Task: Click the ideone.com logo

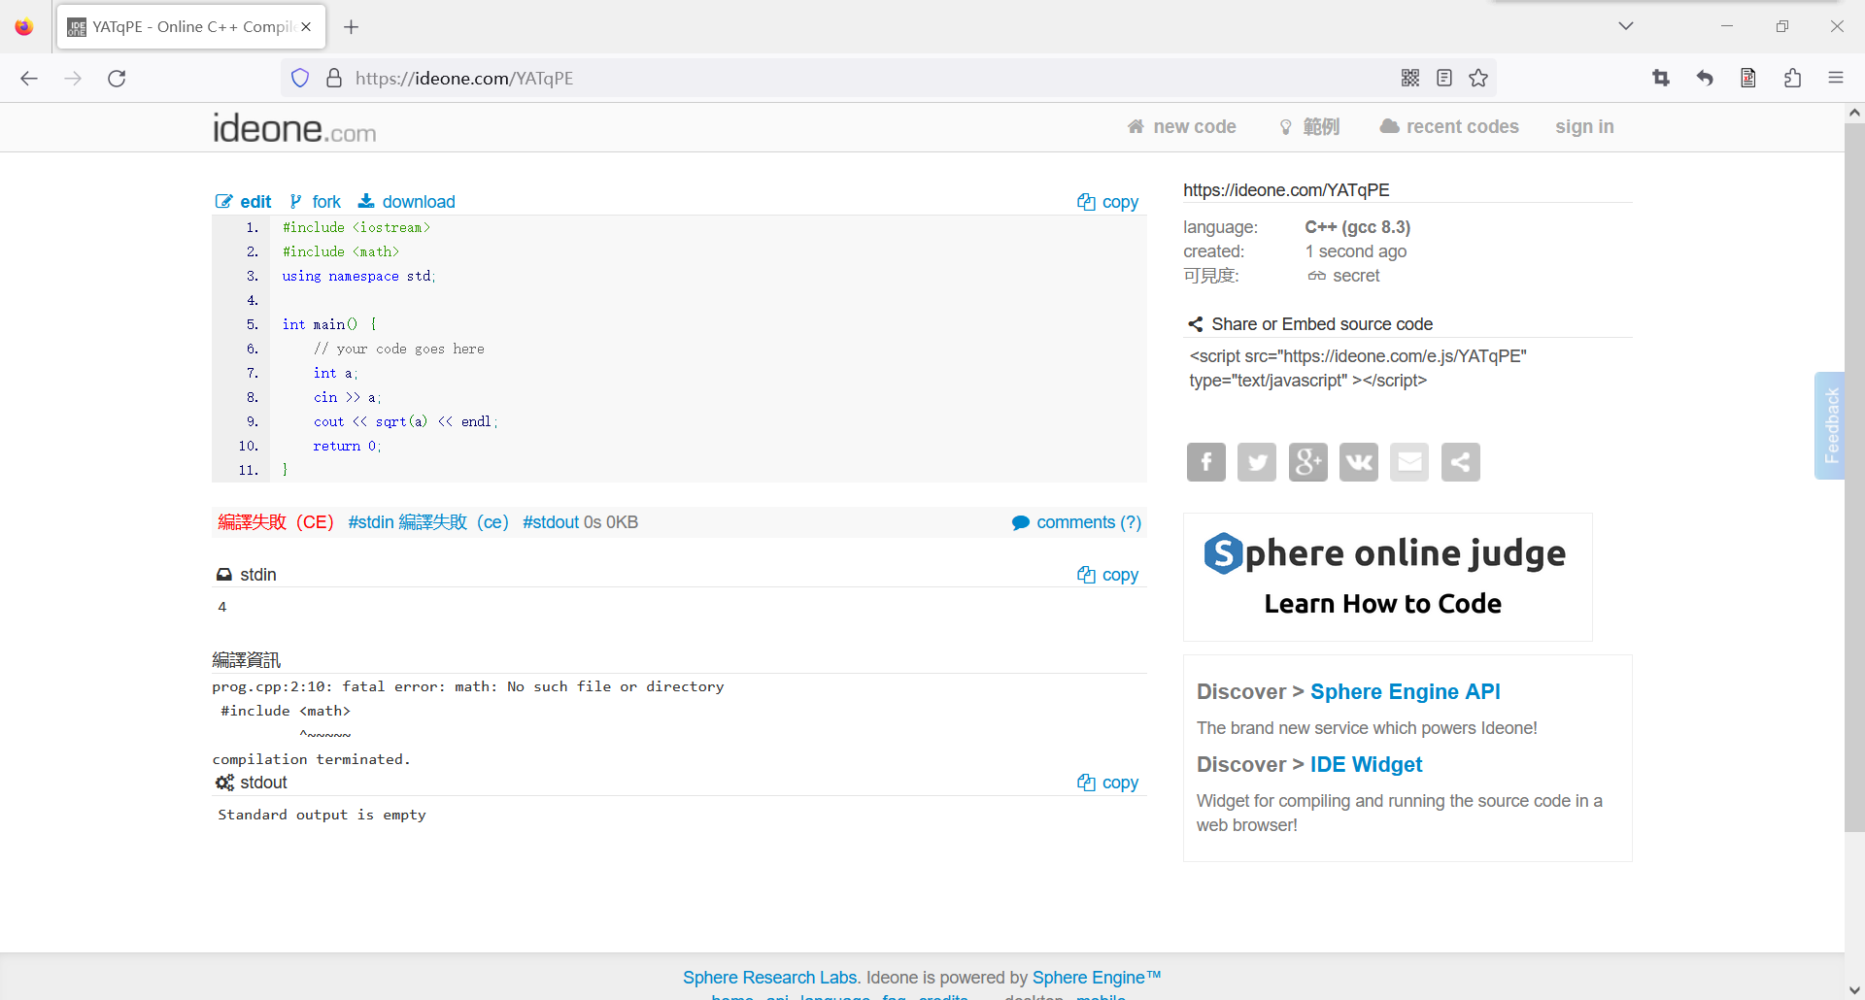Action: click(x=294, y=128)
